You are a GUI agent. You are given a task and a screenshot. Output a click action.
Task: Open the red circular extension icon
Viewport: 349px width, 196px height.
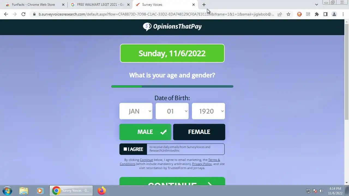(299, 14)
